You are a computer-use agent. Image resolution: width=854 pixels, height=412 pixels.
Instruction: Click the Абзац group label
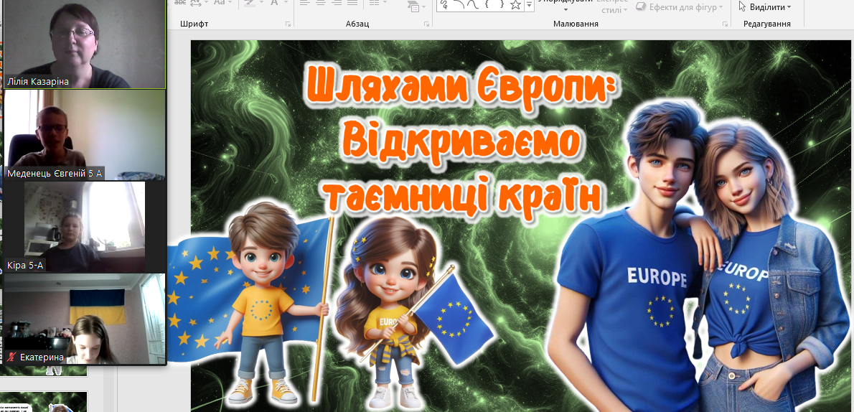point(357,24)
